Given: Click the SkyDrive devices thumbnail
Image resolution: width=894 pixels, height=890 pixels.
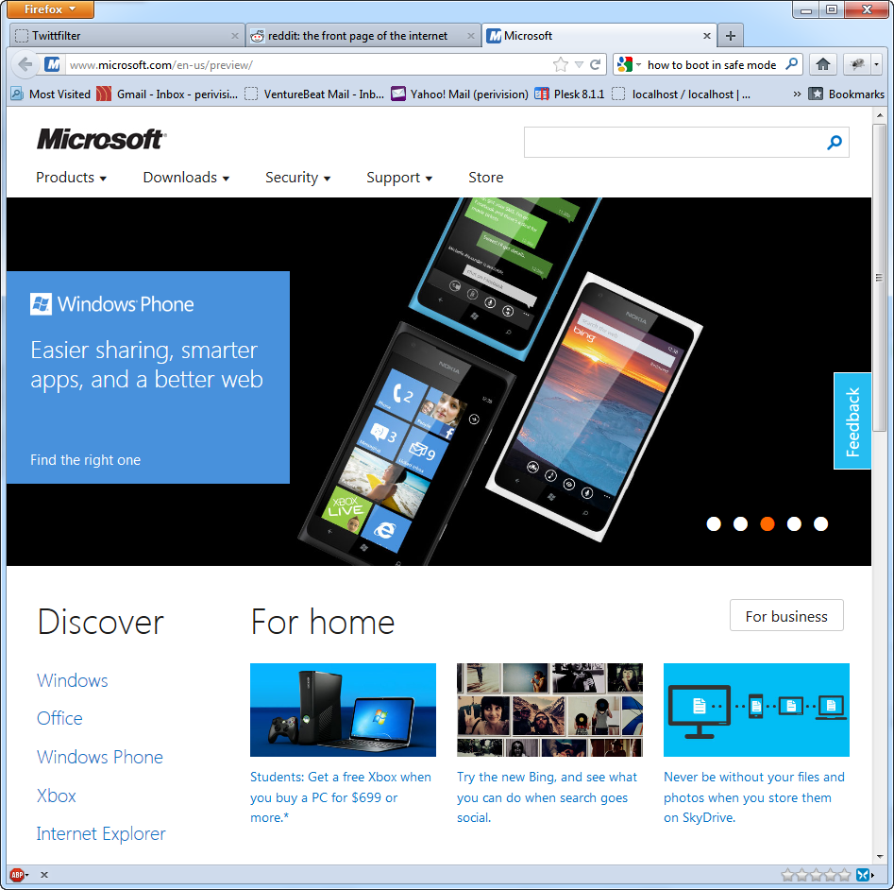Looking at the screenshot, I should point(756,710).
